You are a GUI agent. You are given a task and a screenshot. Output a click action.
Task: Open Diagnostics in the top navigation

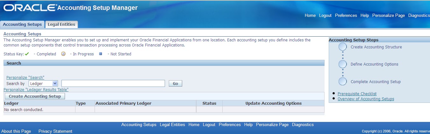tap(419, 15)
